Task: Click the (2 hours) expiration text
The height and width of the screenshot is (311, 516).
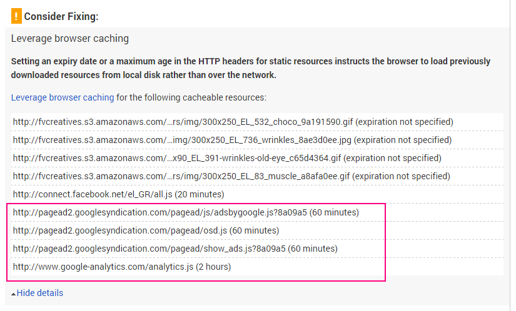Action: [x=213, y=266]
